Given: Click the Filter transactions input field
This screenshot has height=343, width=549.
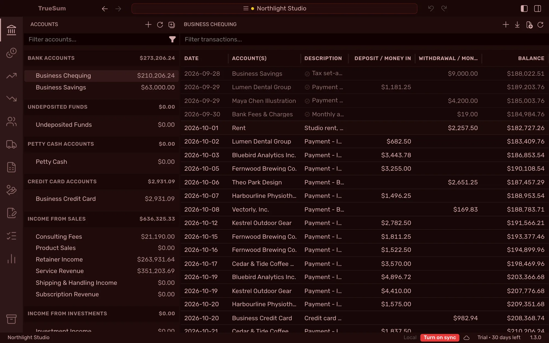Looking at the screenshot, I should tap(364, 40).
